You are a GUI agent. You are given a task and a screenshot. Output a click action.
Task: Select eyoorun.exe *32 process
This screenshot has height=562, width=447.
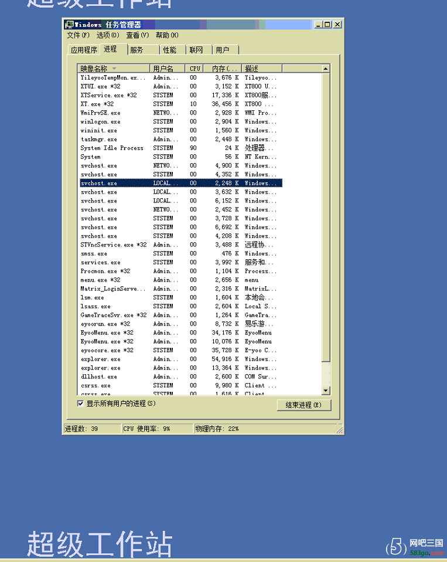[x=180, y=324]
